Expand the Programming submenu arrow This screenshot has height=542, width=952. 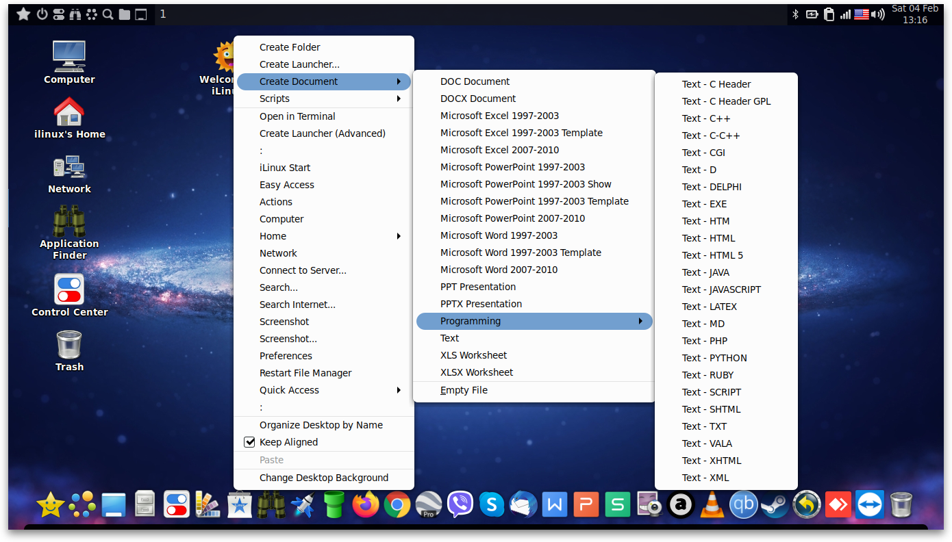pos(640,321)
